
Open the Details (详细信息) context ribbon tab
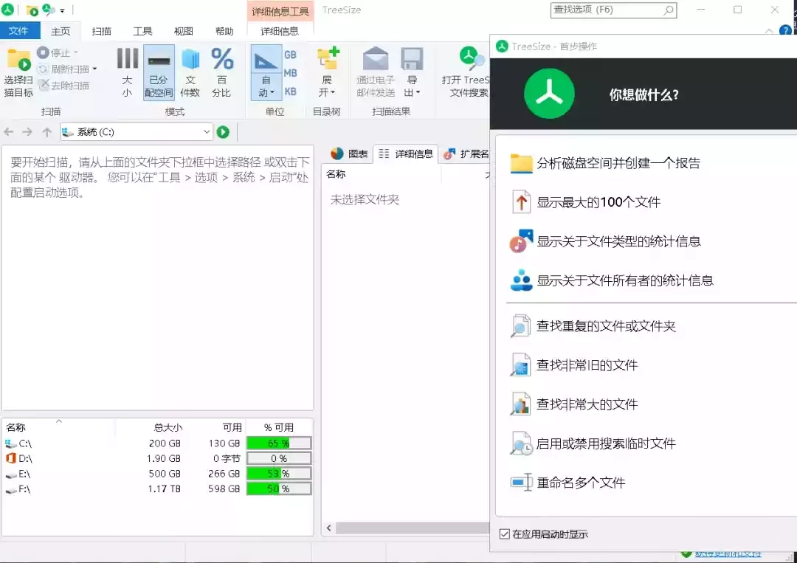coord(280,31)
